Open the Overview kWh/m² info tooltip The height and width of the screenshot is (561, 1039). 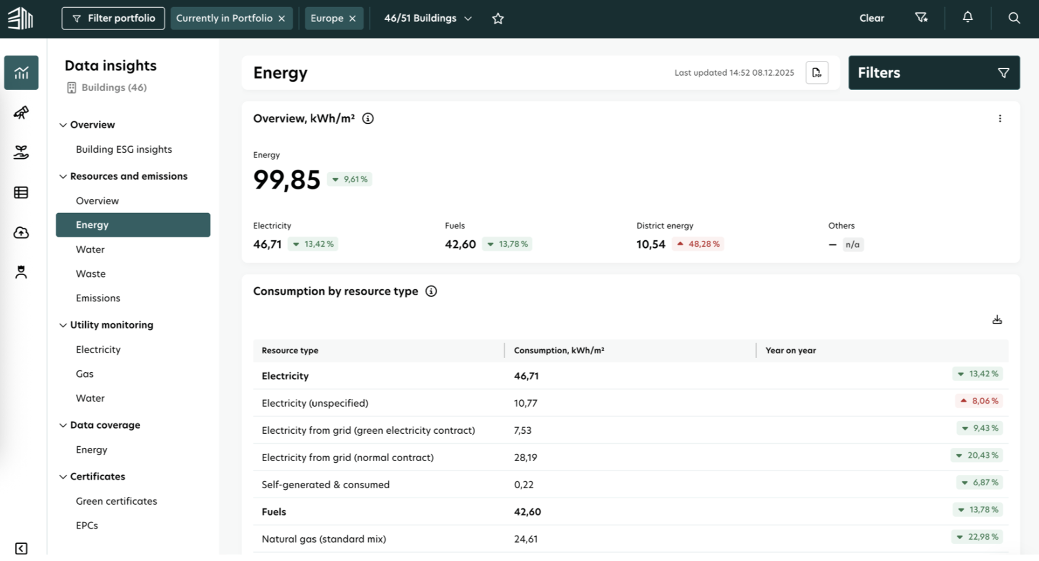point(367,118)
